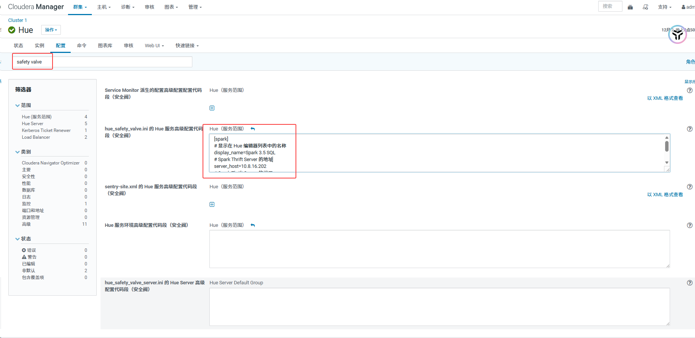Screen dimensions: 695x338
Task: Filter by warning triangle status row
Action: (54, 257)
